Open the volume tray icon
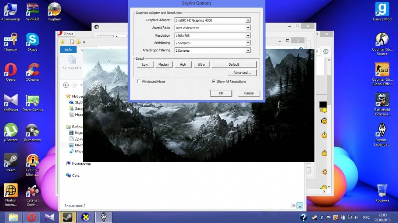Viewport: 398px width, 223px height. point(357,217)
